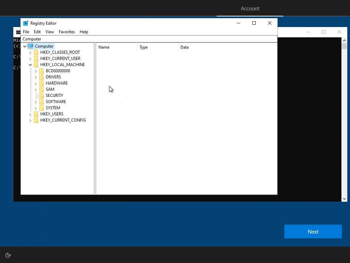Image resolution: width=350 pixels, height=263 pixels.
Task: Open the Edit menu
Action: point(37,32)
